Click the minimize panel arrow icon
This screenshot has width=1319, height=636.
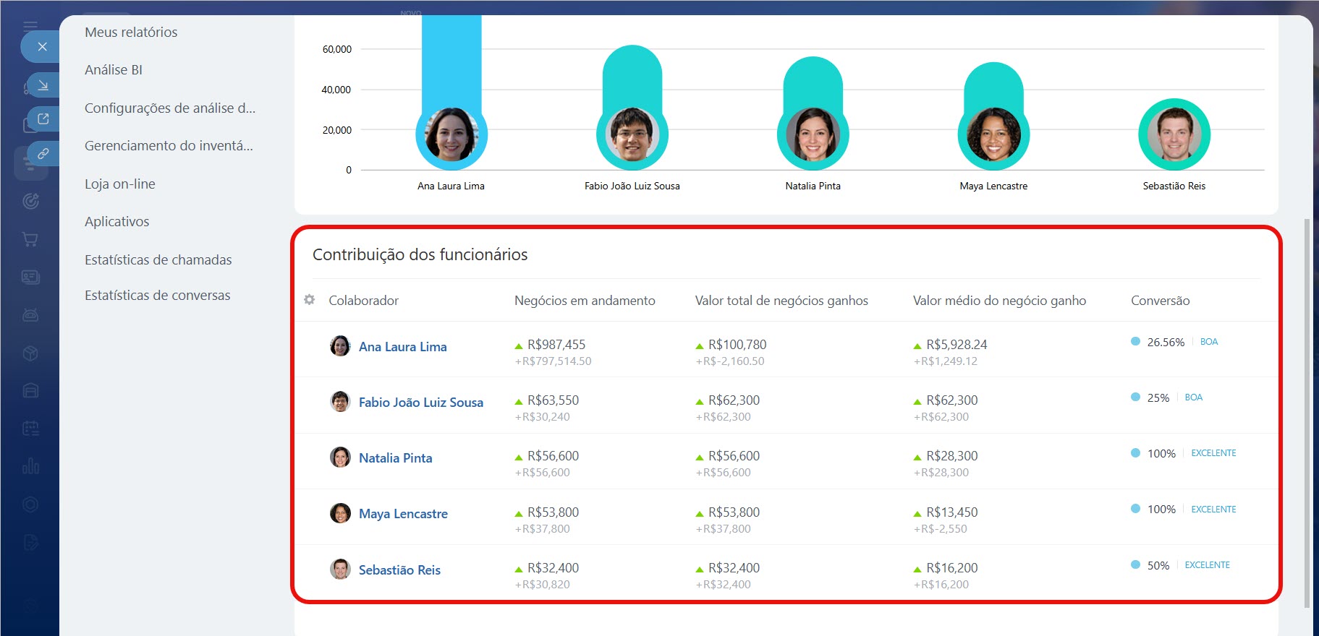43,85
